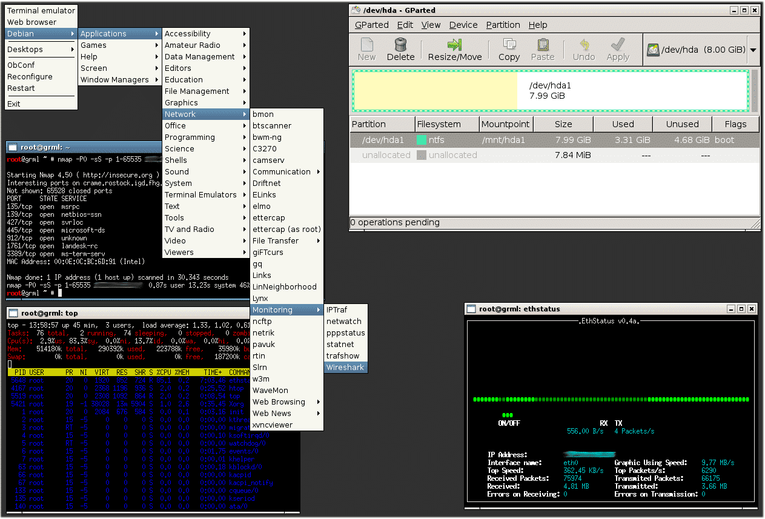Launch netwatch from the Monitoring submenu

tap(345, 322)
